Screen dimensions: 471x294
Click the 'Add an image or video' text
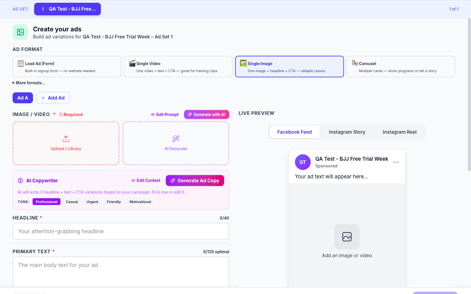(x=347, y=256)
